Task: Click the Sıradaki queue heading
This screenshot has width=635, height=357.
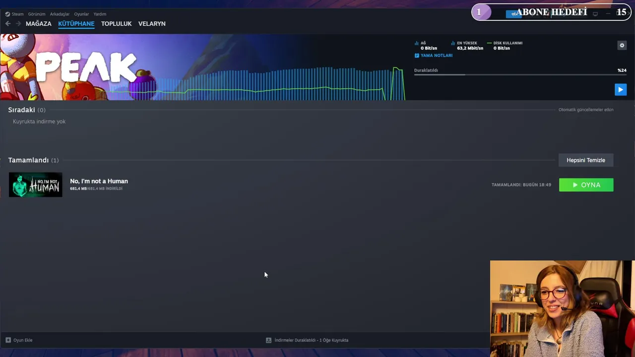Action: 21,110
